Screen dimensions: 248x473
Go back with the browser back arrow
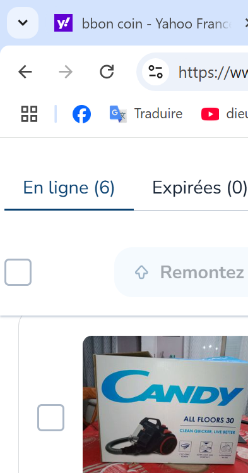point(25,72)
